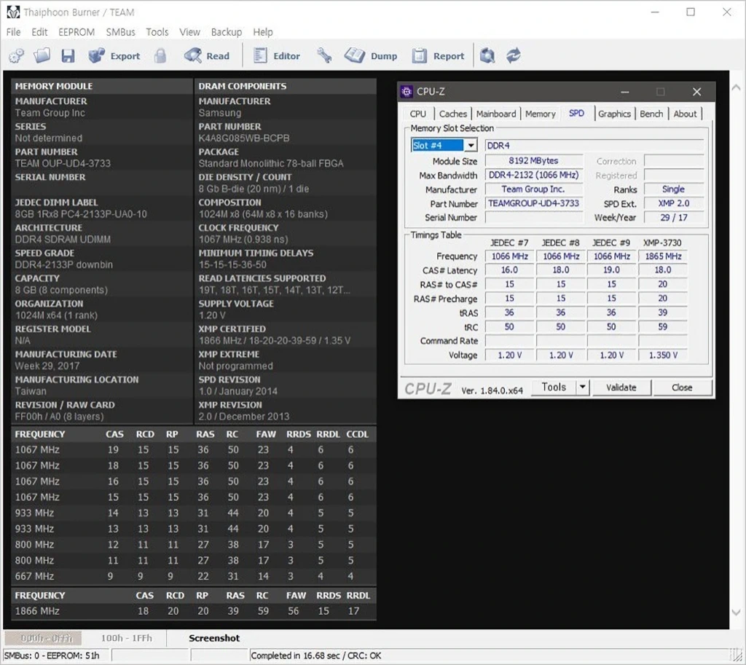Open the SMBus menu
746x665 pixels.
click(x=120, y=32)
